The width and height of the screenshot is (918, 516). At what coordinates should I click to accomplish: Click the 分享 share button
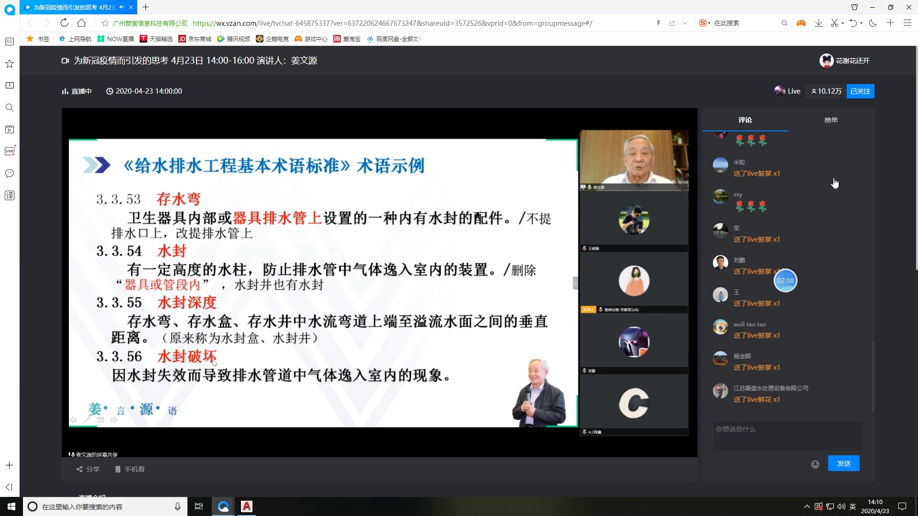(88, 469)
